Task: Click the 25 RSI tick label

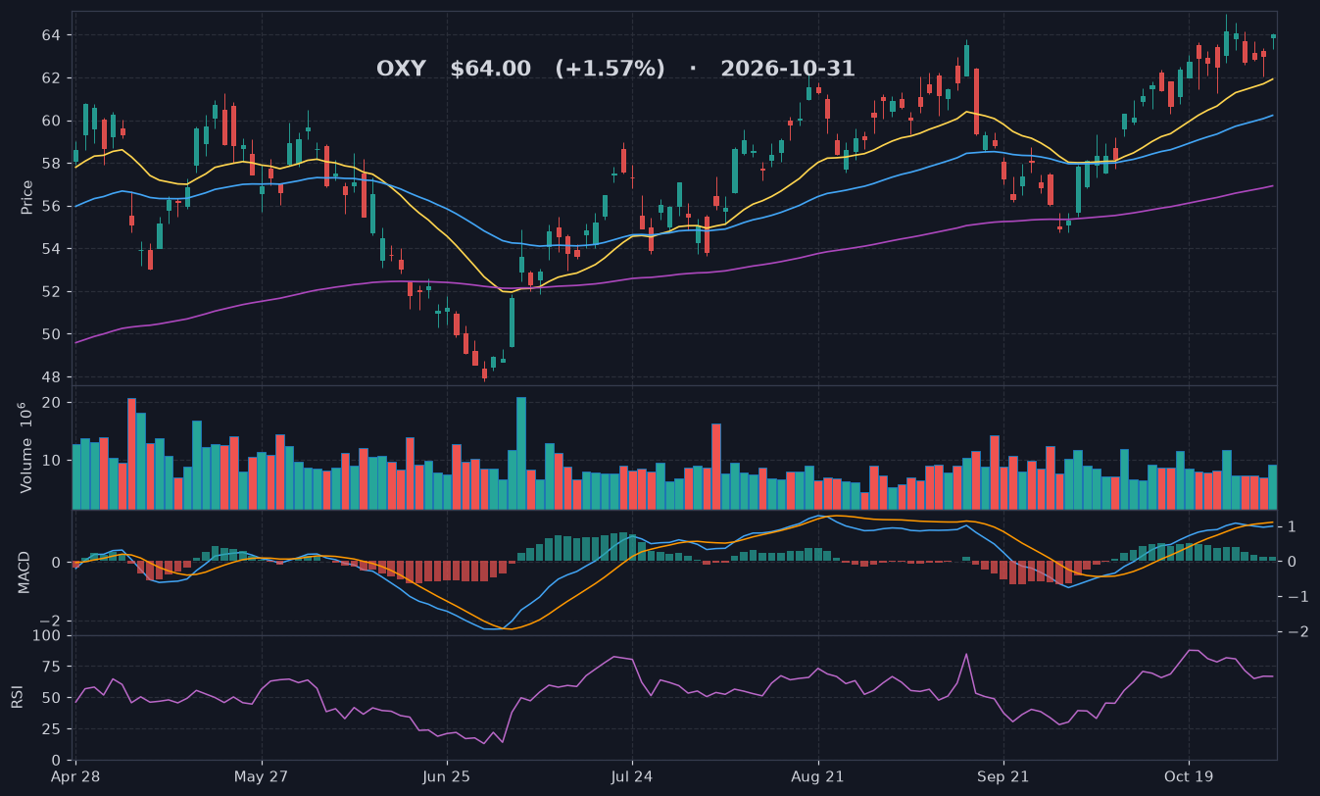Action: 51,729
